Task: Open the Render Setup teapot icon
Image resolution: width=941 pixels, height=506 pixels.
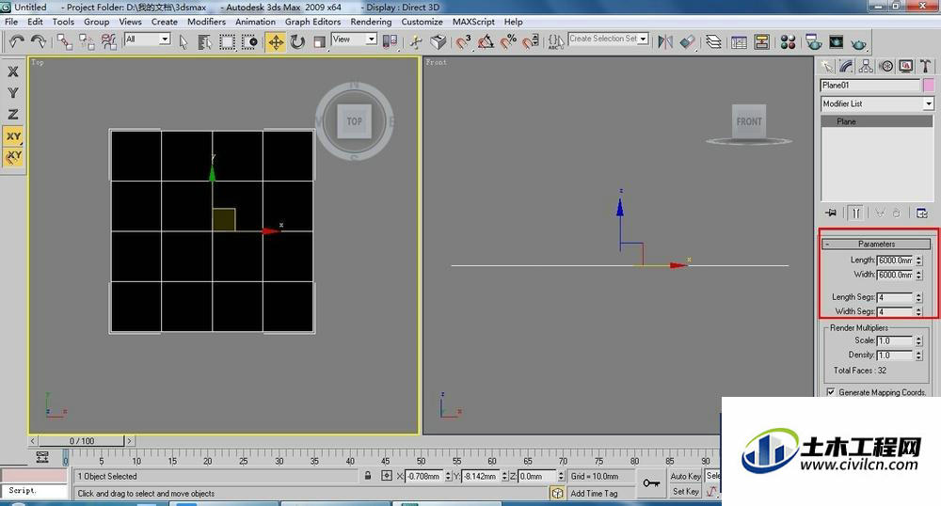Action: click(814, 42)
